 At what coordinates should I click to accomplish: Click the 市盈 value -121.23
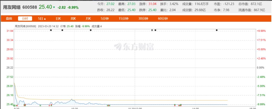[229, 4]
